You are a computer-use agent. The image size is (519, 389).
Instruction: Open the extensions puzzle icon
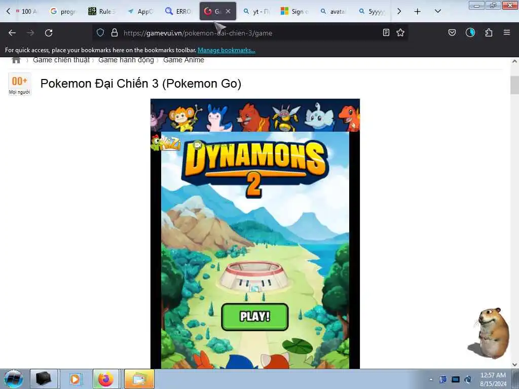489,32
